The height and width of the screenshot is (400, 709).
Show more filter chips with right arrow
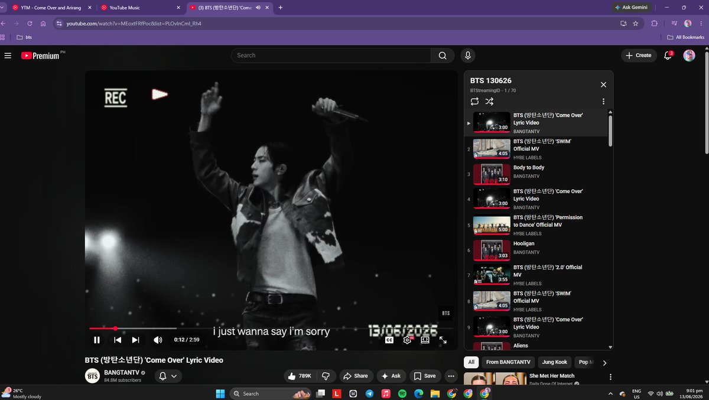click(x=604, y=363)
